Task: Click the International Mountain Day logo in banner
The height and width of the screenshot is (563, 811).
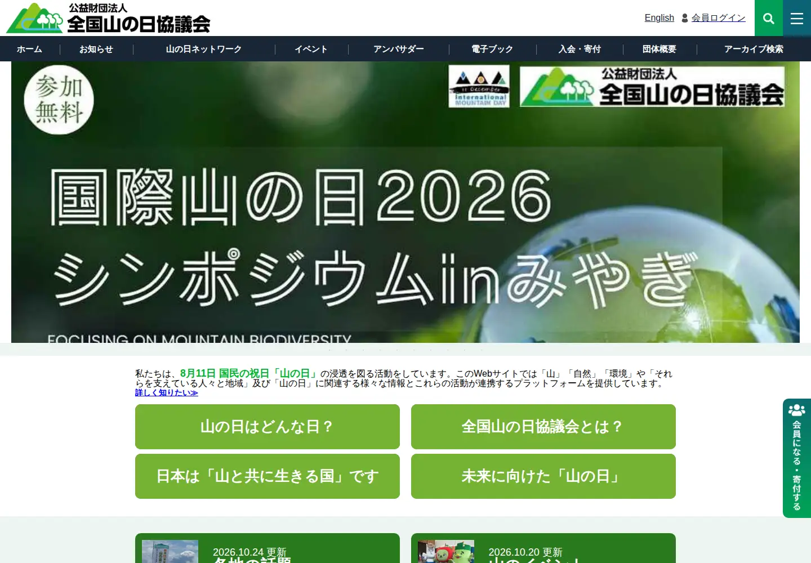Action: click(x=479, y=86)
